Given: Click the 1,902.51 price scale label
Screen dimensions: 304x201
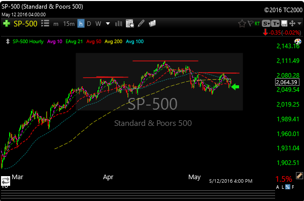Looking at the screenshot, I should coord(288,162).
